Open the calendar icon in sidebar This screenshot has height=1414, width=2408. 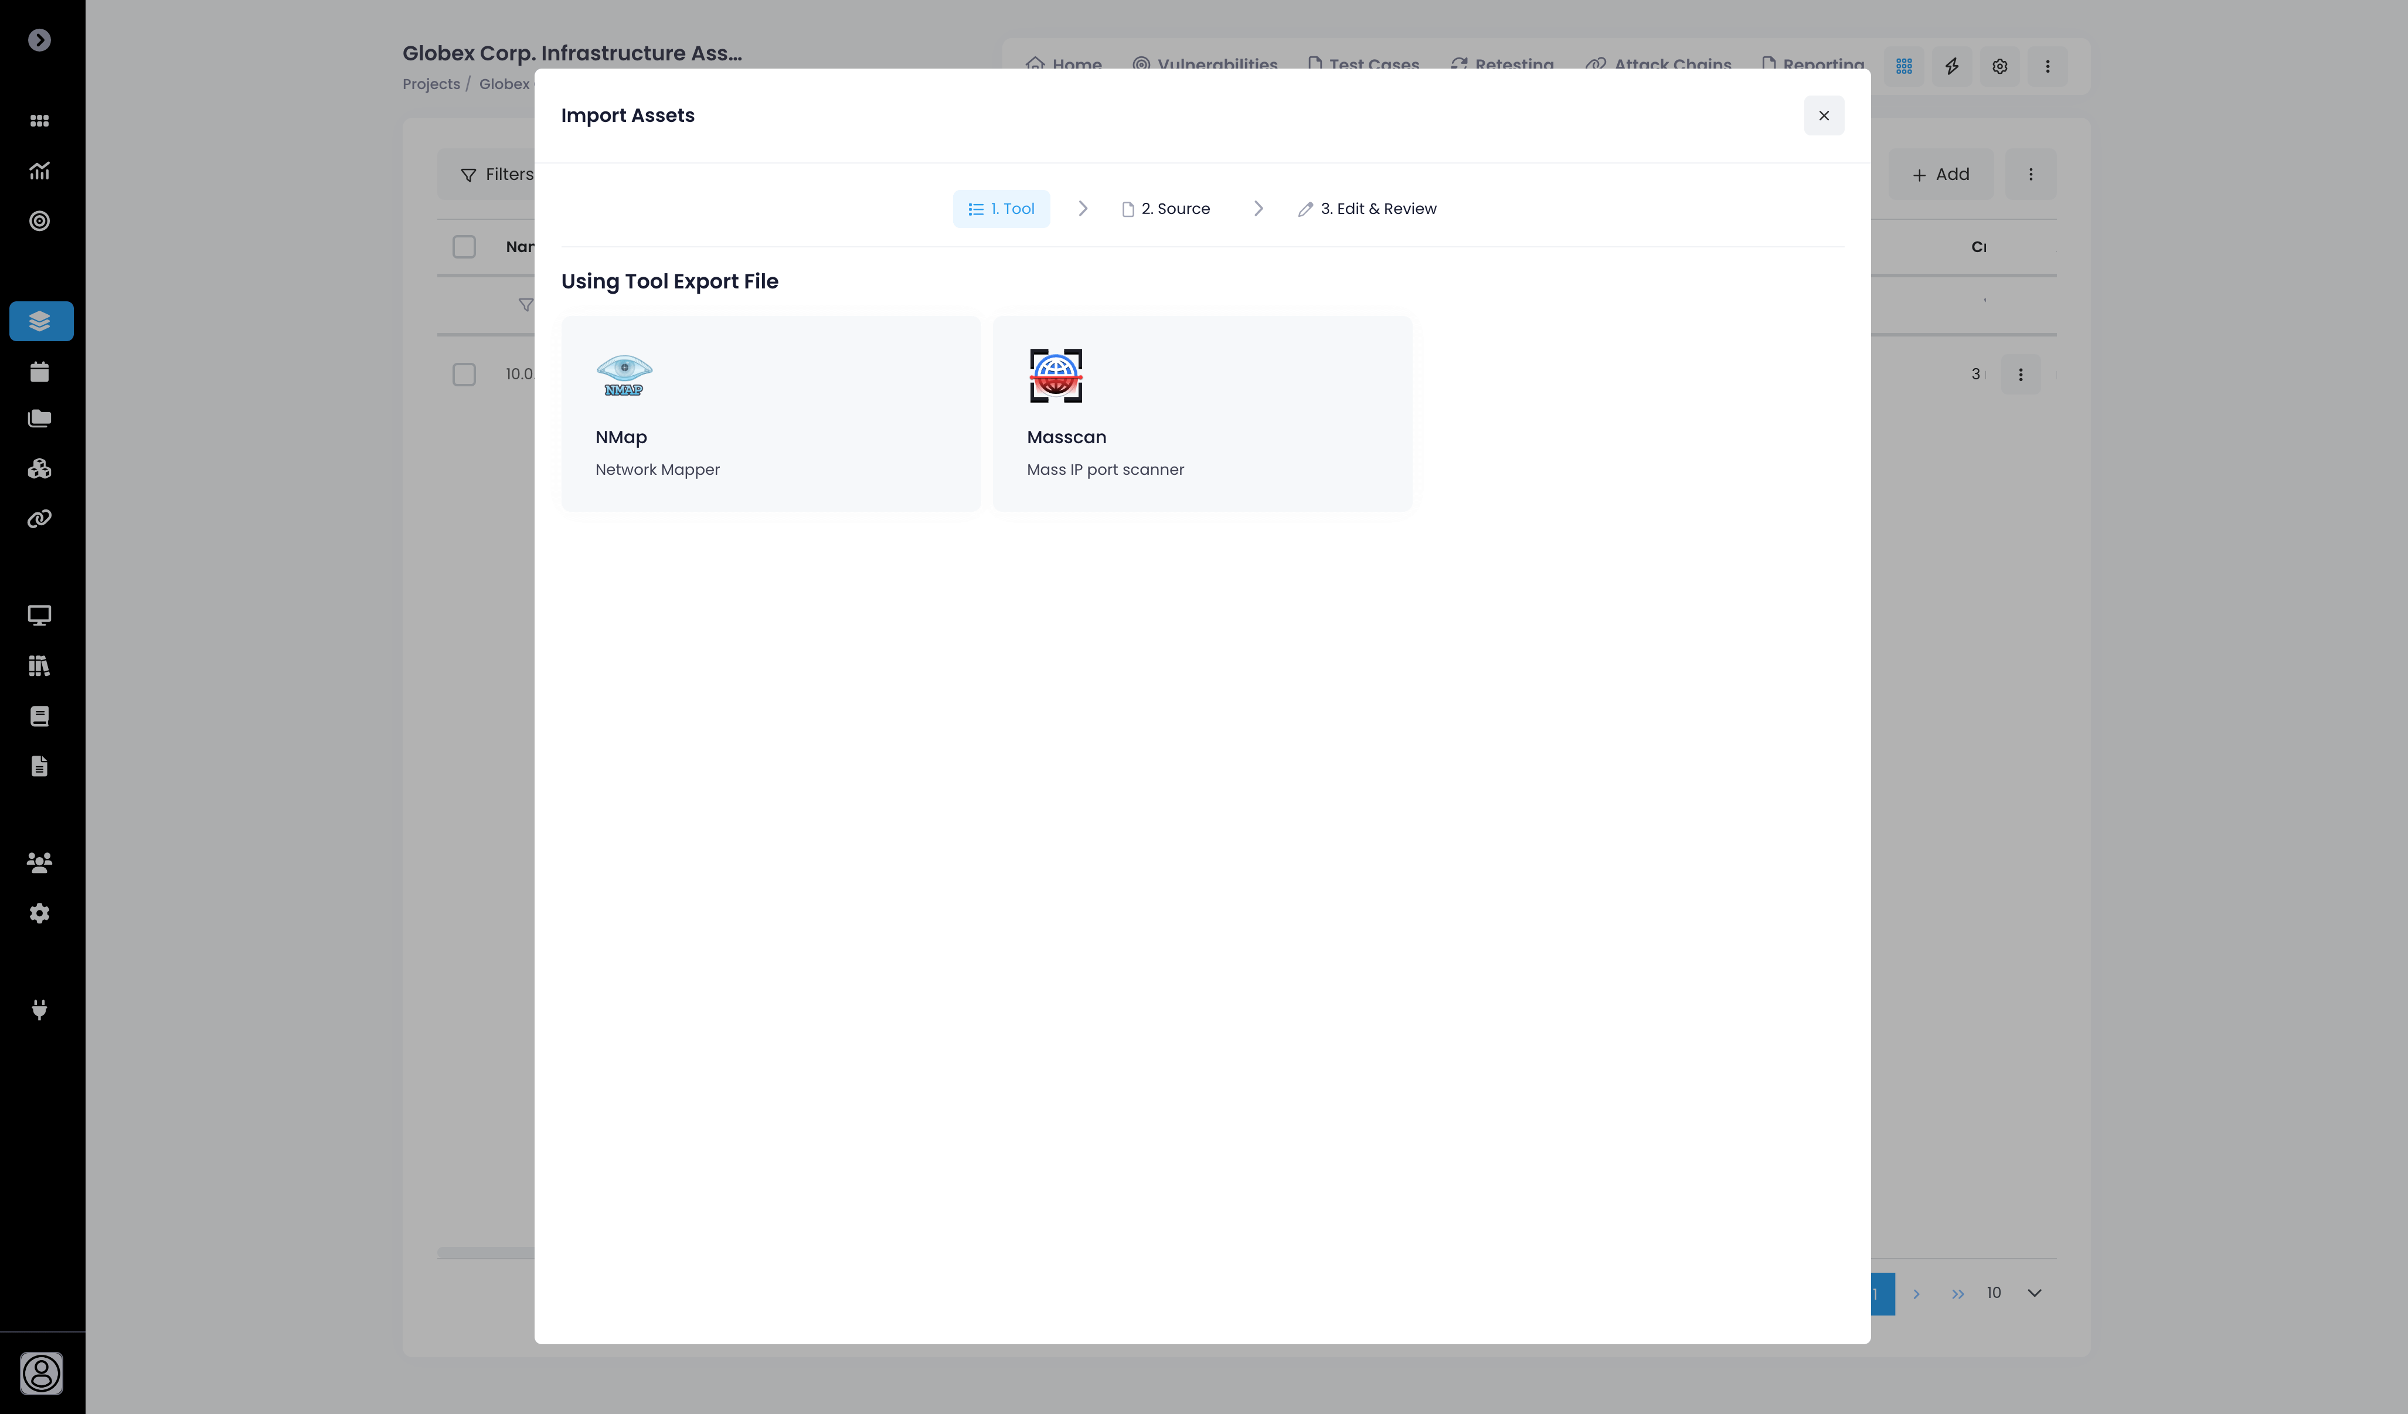40,372
